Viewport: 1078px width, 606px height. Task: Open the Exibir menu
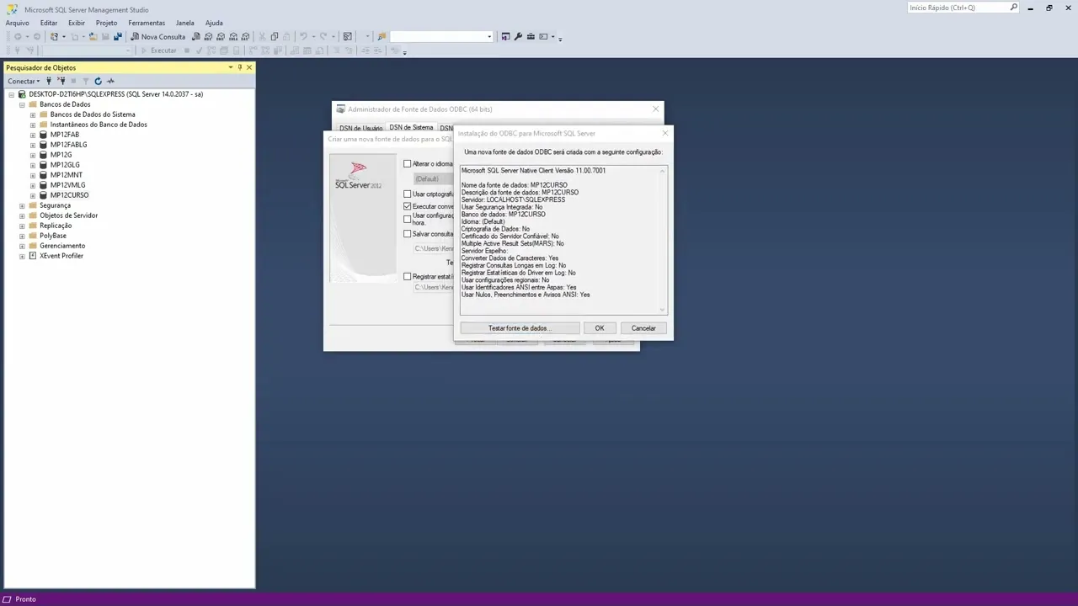click(x=77, y=23)
